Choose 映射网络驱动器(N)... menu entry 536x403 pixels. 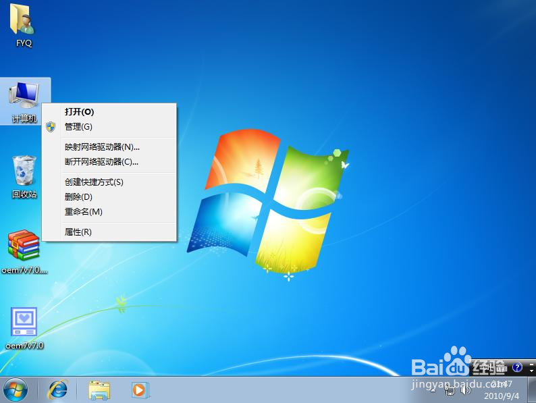(109, 147)
